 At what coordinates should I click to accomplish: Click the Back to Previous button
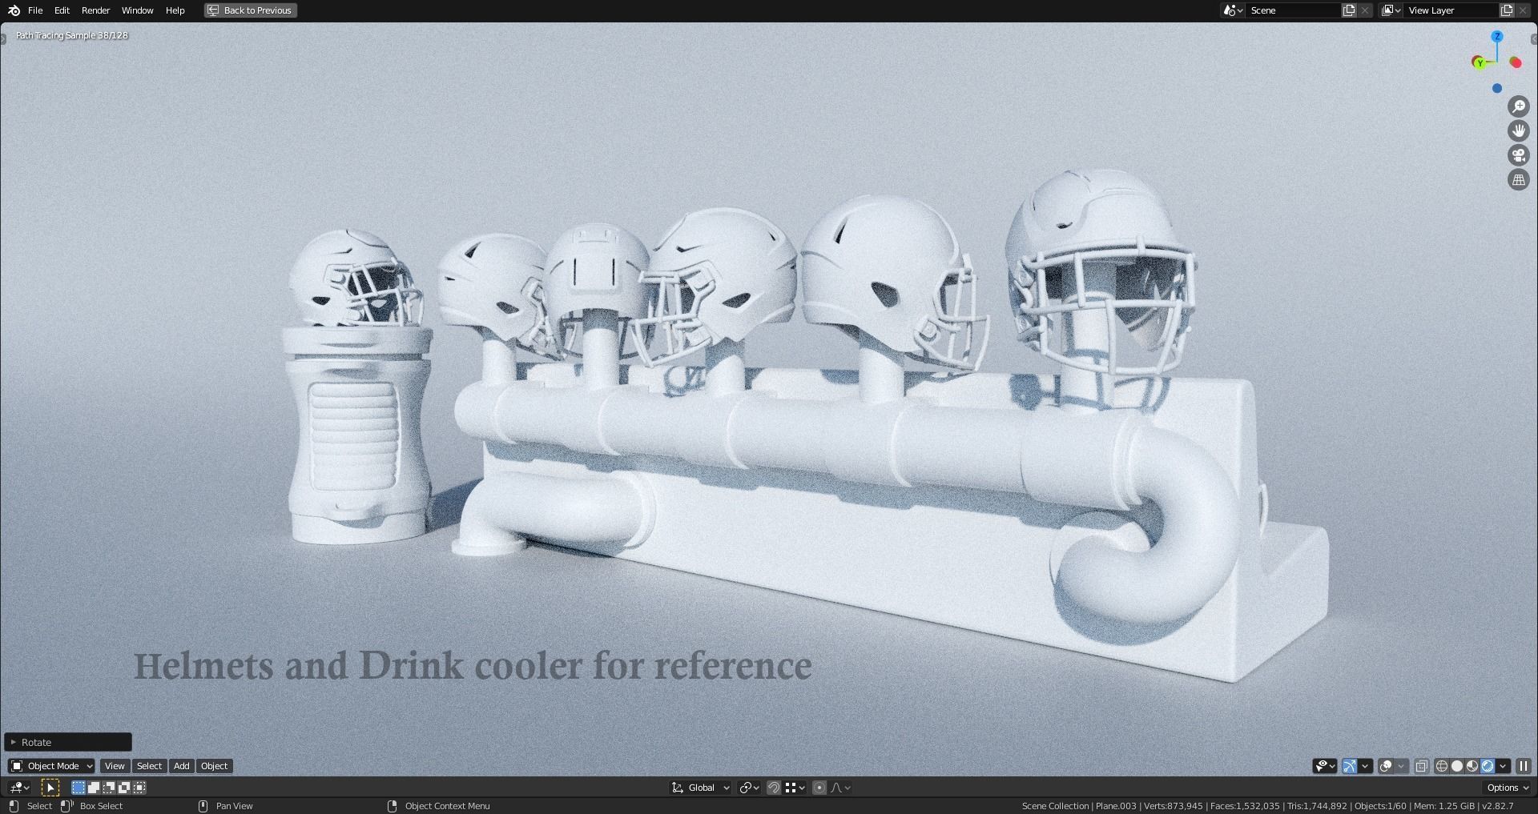pyautogui.click(x=251, y=10)
